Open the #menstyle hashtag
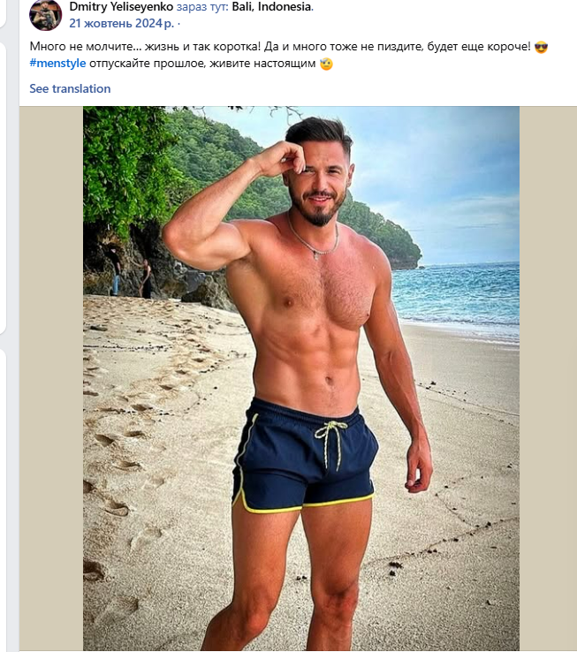 tap(57, 64)
